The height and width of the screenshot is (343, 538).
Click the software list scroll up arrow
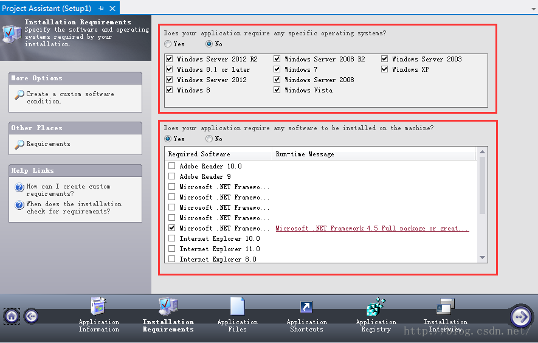(x=482, y=152)
